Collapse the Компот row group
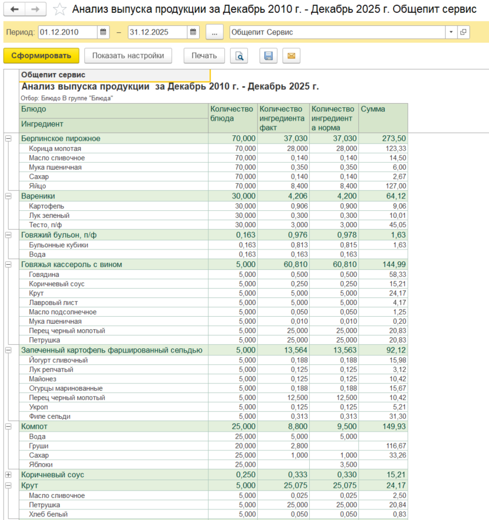 [8, 426]
